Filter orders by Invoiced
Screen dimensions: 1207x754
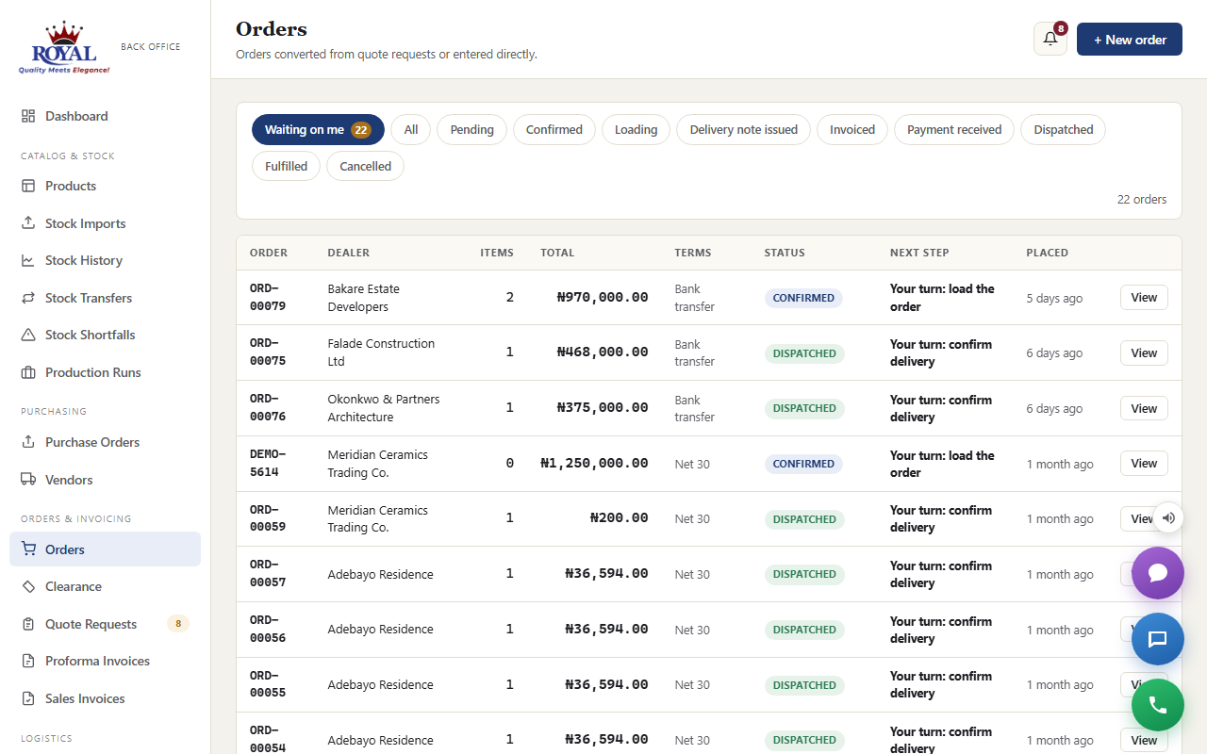(852, 130)
